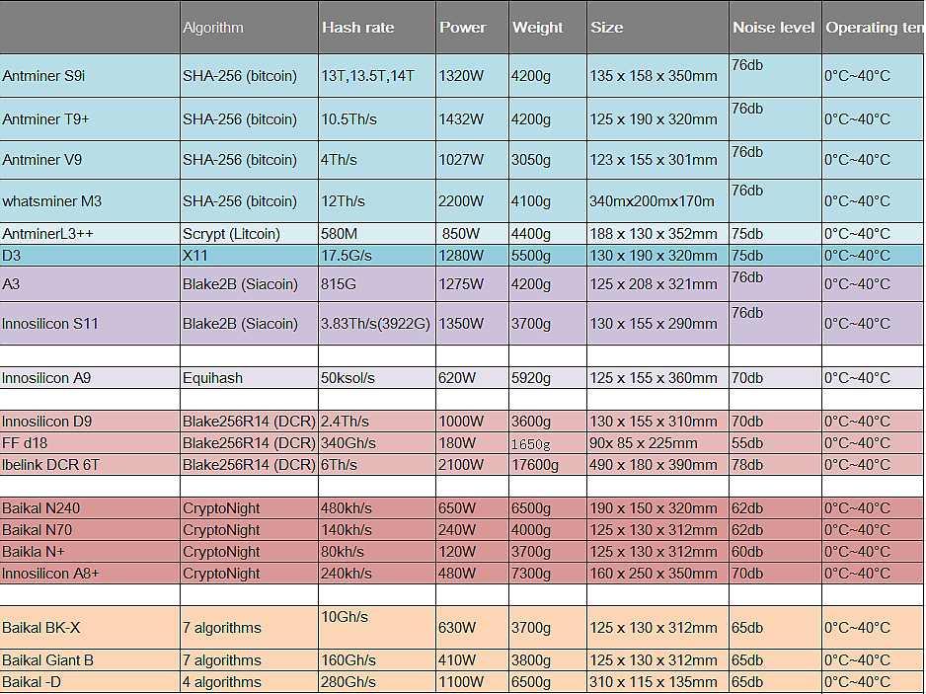The image size is (926, 694).
Task: Click the Antminer V9 row name
Action: (90, 160)
